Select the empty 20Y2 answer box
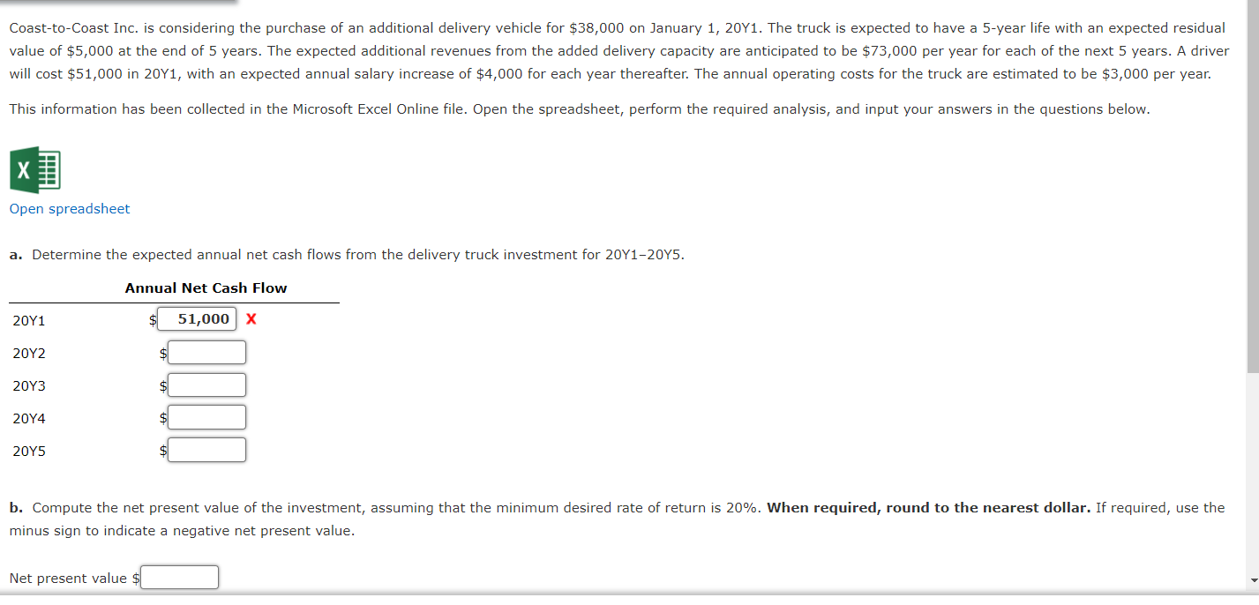Screen dimensions: 1259x605 point(206,351)
